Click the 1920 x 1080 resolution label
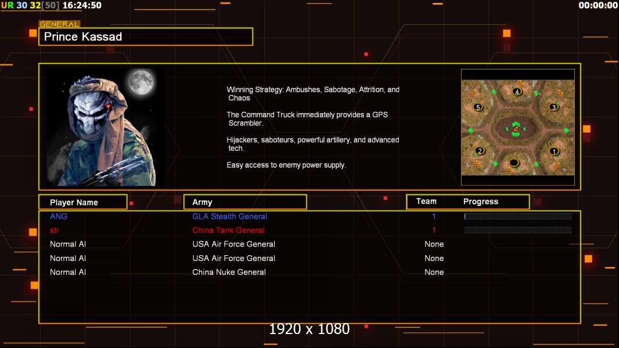 tap(309, 329)
